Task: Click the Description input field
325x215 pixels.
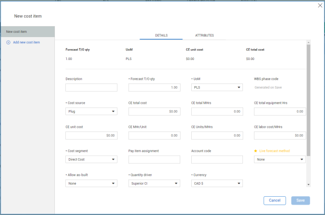Action: 91,88
